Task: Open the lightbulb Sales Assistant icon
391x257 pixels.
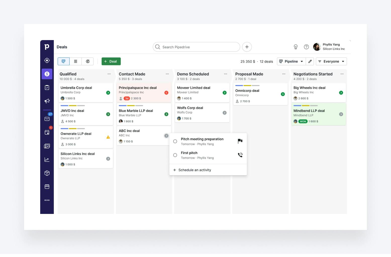Action: [296, 47]
